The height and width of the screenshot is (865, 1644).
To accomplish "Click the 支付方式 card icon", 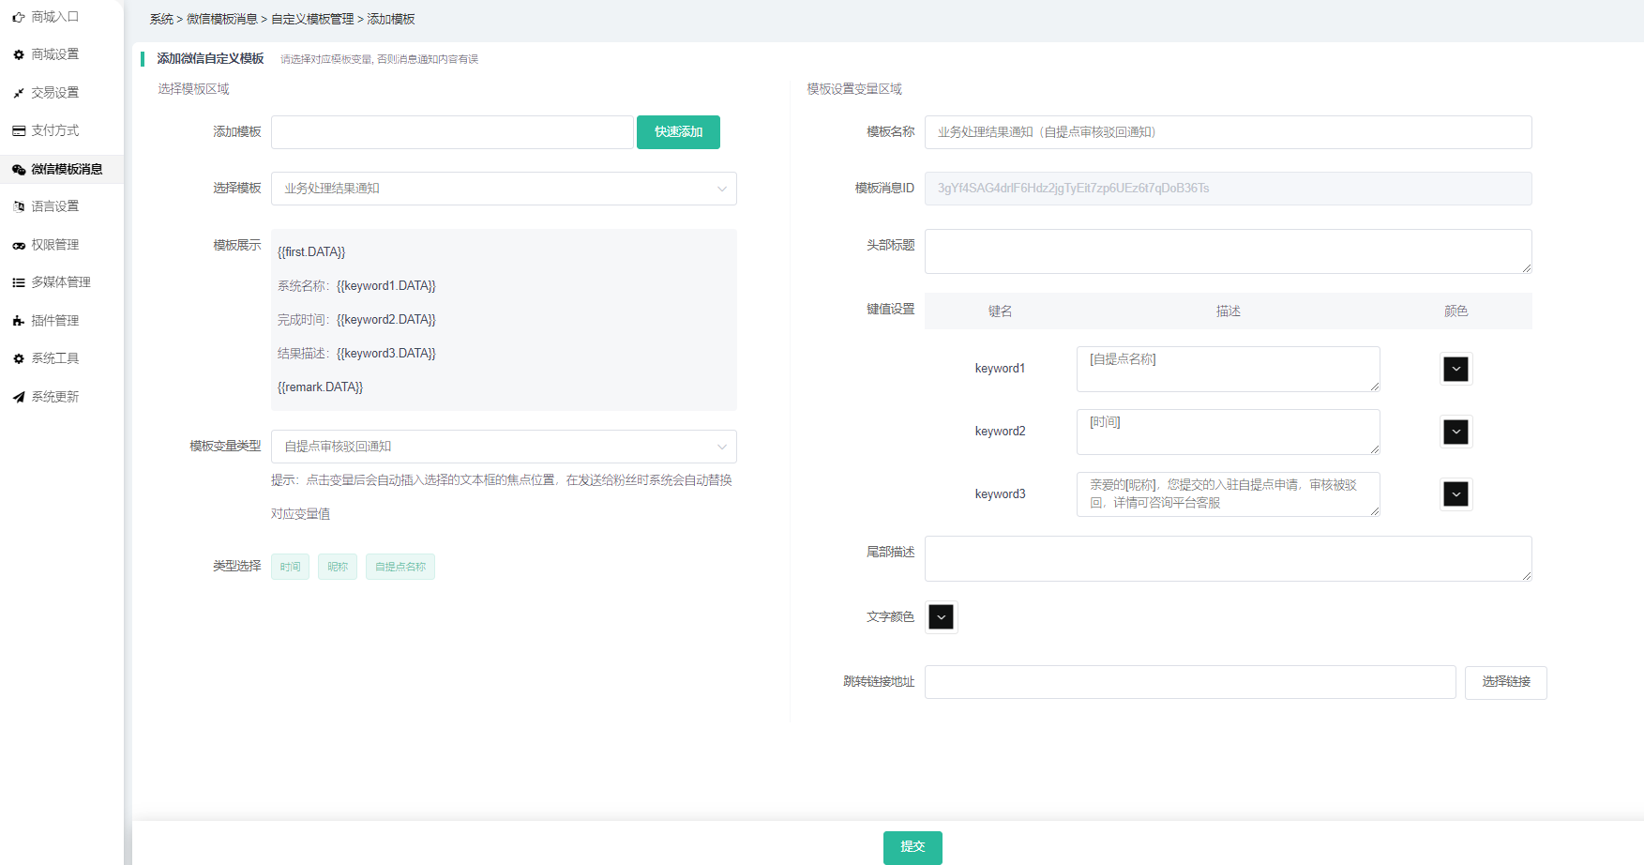I will [19, 130].
